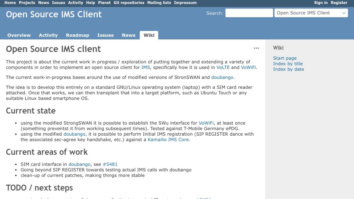Viewport: 354px width, 199px height.
Task: Open the Help top menu link
Action: click(x=91, y=3)
